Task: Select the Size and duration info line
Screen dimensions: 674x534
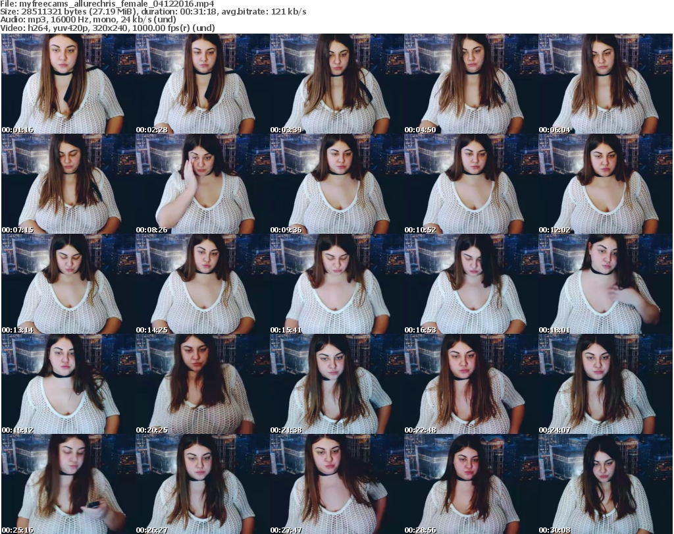Action: pyautogui.click(x=155, y=12)
